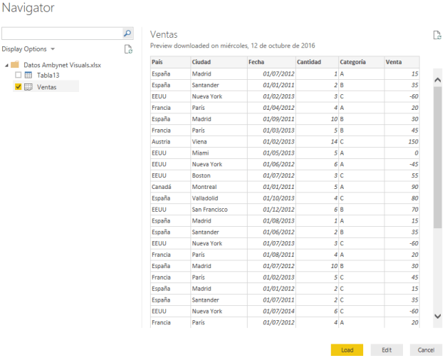Uncheck the Ventas checkbox
This screenshot has height=358, width=445.
pyautogui.click(x=19, y=87)
